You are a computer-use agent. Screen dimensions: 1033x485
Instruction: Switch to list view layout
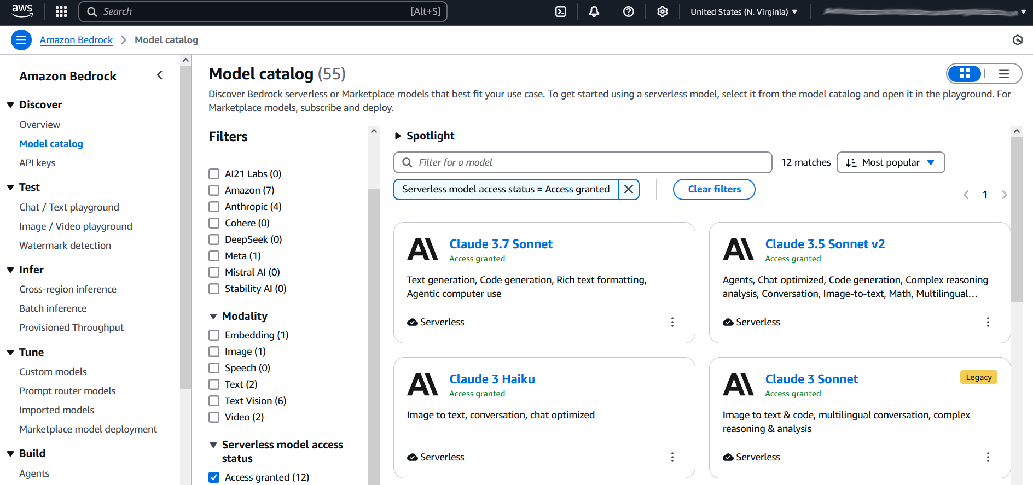click(1003, 74)
